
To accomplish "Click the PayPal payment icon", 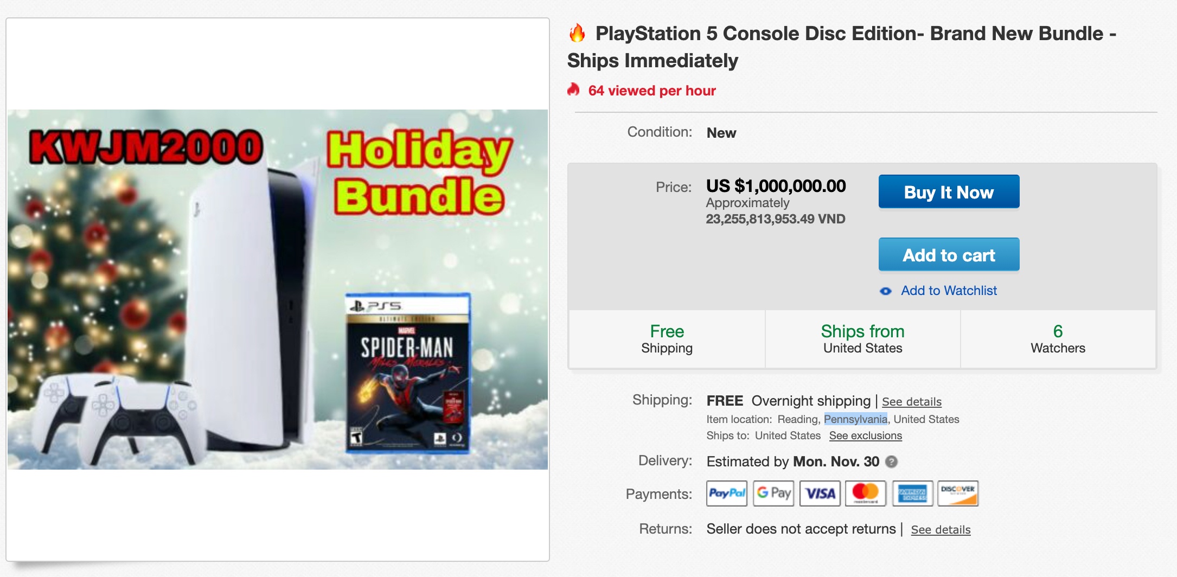I will coord(727,493).
